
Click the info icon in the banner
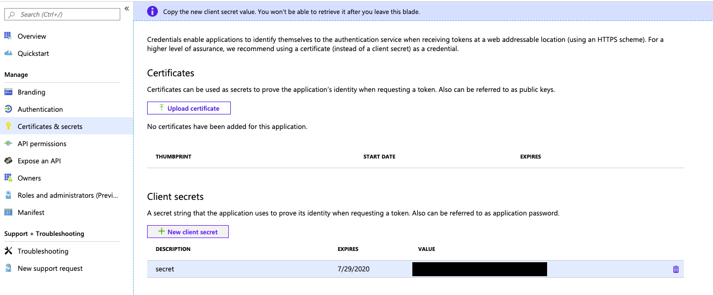coord(152,11)
